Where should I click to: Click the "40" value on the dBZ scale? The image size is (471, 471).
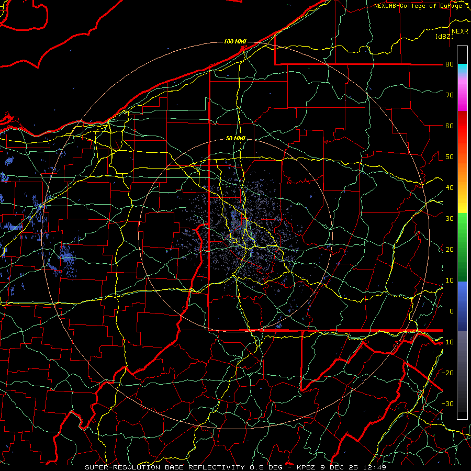pos(450,187)
